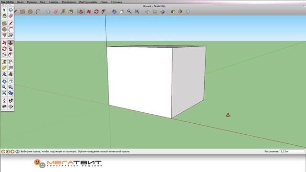Activate the Walk footprints tool
Viewport: 306px width, 172px height.
pyautogui.click(x=11, y=101)
